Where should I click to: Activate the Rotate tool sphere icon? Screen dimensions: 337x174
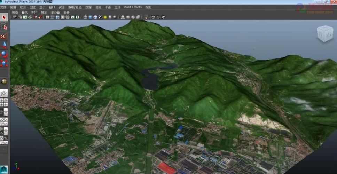(4, 54)
